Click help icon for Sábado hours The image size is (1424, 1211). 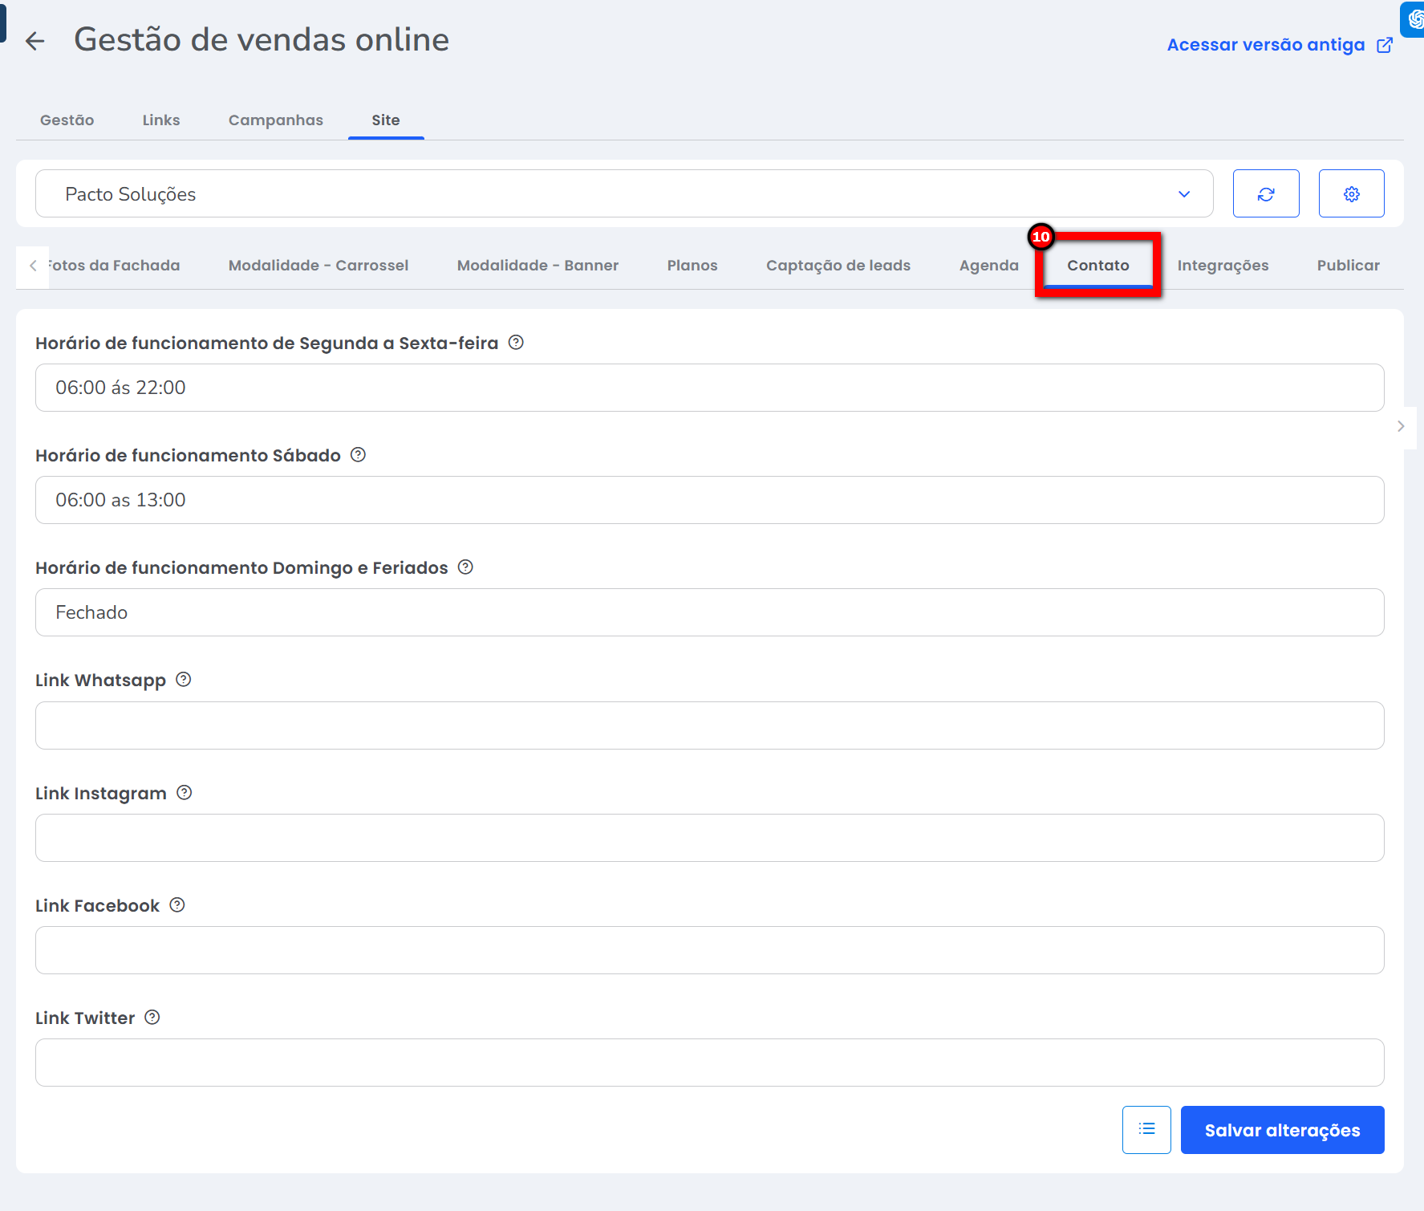[x=359, y=455]
